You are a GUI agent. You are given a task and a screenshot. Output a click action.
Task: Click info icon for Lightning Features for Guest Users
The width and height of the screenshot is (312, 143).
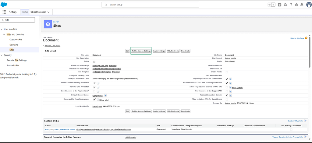pos(230,79)
